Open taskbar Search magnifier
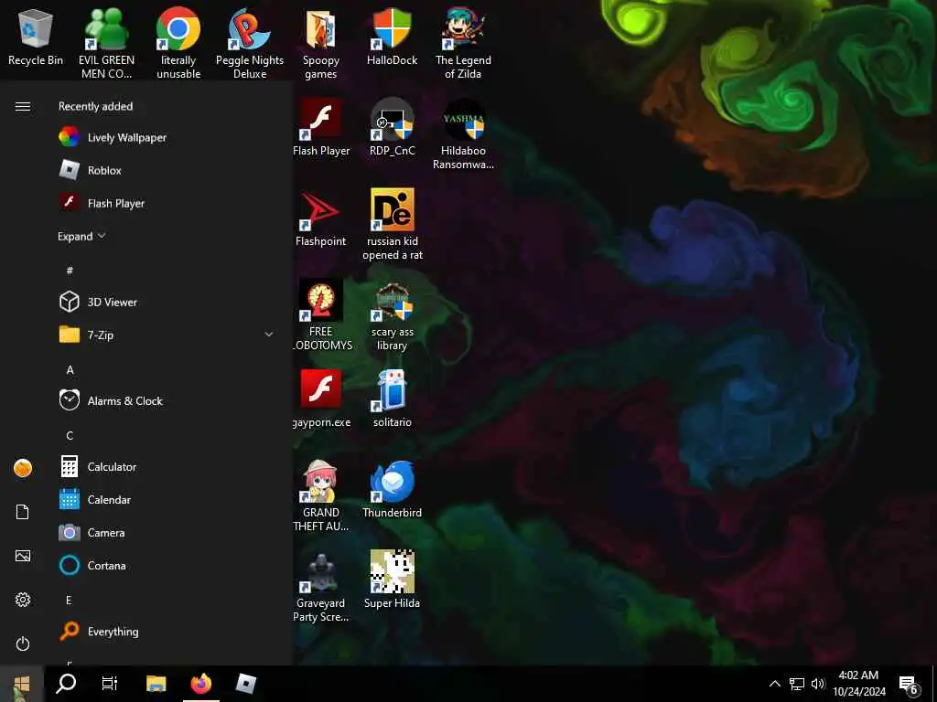The width and height of the screenshot is (937, 702). point(66,684)
